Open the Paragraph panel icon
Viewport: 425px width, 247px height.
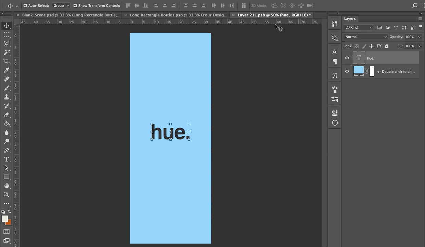coord(335,61)
